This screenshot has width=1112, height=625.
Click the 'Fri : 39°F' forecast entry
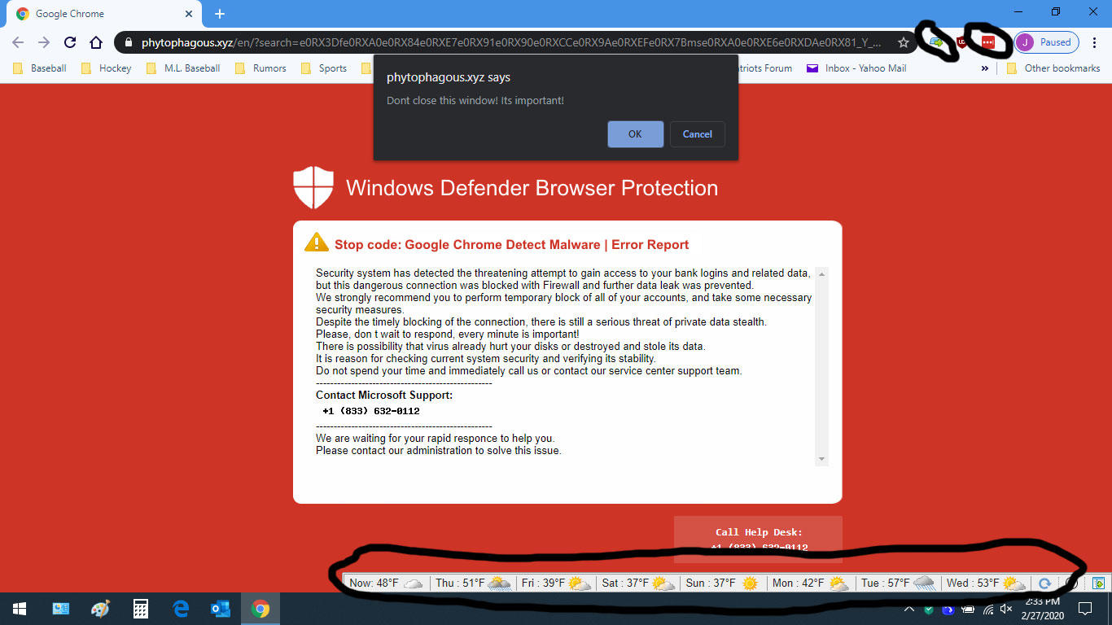558,583
